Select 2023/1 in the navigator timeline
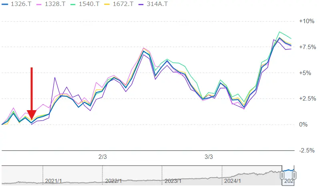The width and height of the screenshot is (319, 188). point(173,181)
